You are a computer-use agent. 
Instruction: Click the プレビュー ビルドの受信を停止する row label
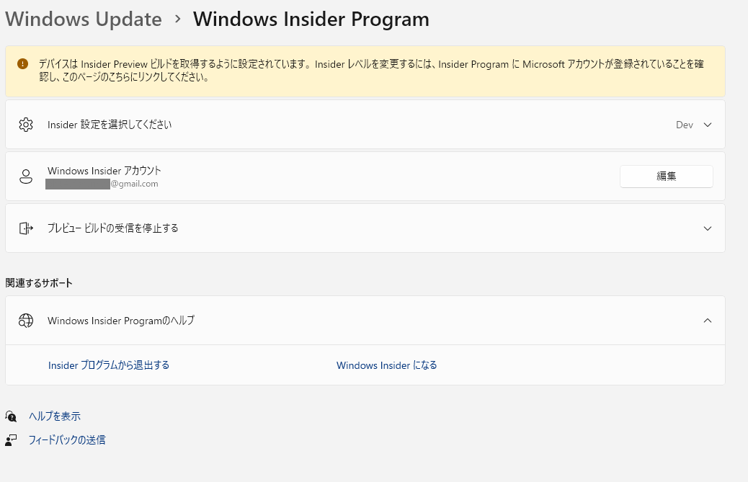tap(113, 228)
